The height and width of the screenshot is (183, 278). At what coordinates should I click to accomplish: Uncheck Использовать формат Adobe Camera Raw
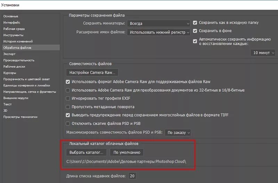coord(68,82)
